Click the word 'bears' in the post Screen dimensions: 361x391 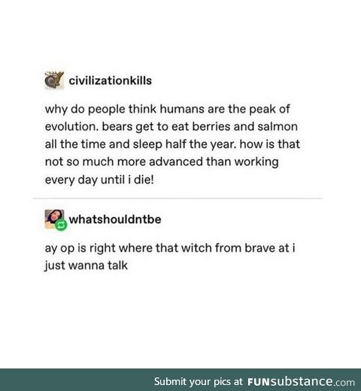[x=117, y=126]
